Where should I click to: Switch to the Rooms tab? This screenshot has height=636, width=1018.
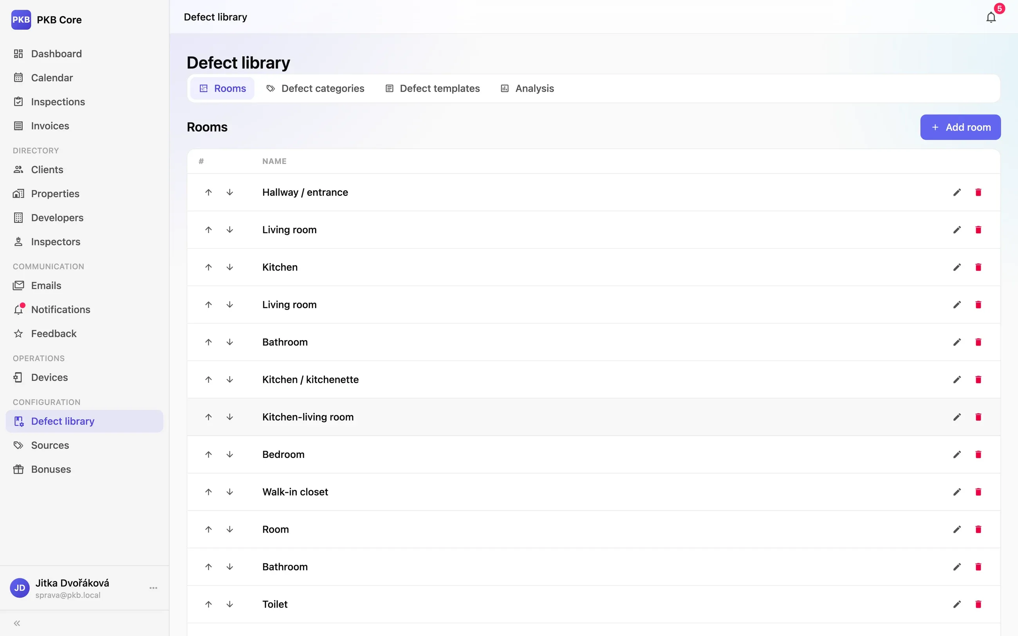tap(222, 88)
